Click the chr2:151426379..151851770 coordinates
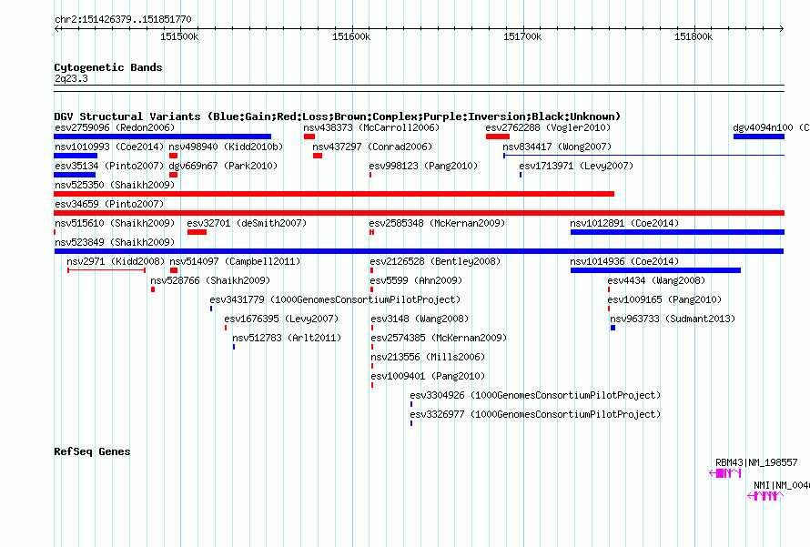Image resolution: width=810 pixels, height=547 pixels. pos(123,19)
